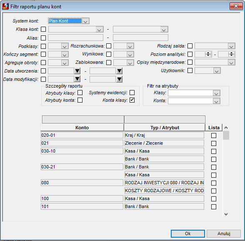This screenshot has height=241, width=245.
Task: Cancel the dialog with Anuluj
Action: tap(224, 233)
